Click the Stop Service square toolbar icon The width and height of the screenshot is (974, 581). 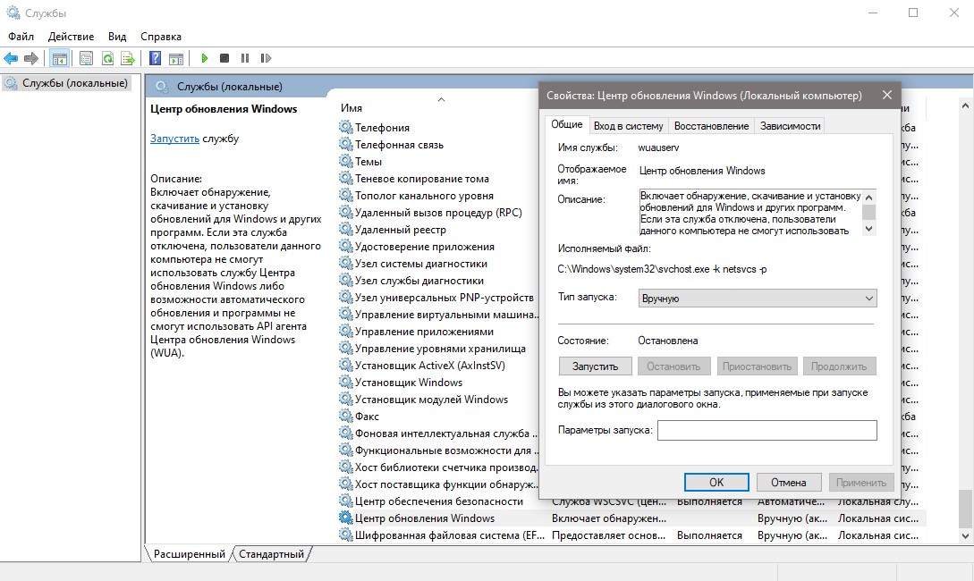(224, 58)
